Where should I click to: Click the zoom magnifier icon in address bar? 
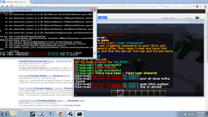194,6
